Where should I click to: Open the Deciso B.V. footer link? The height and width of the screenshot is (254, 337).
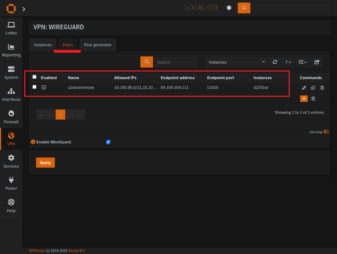pos(77,250)
